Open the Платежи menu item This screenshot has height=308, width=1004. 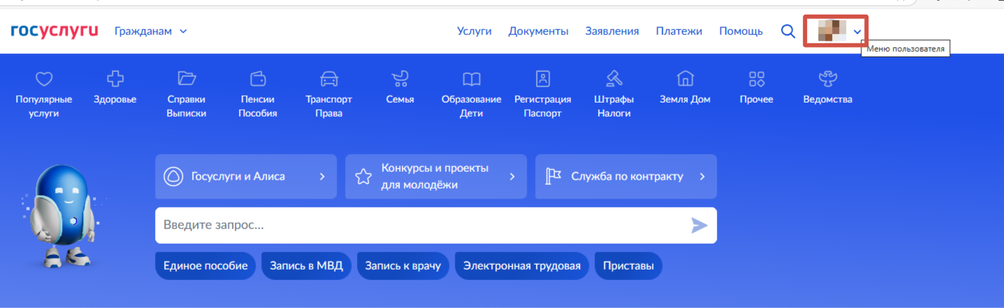[678, 31]
